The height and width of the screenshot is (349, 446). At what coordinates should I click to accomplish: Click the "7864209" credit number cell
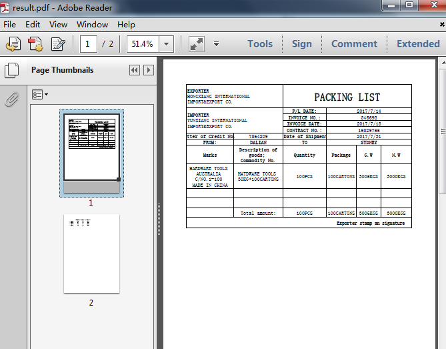(258, 136)
